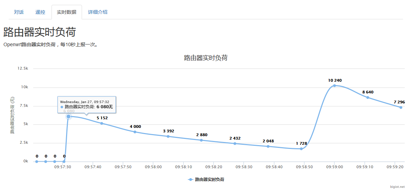Click the 12.5k y-axis label
This screenshot has height=192, width=412.
[22, 68]
